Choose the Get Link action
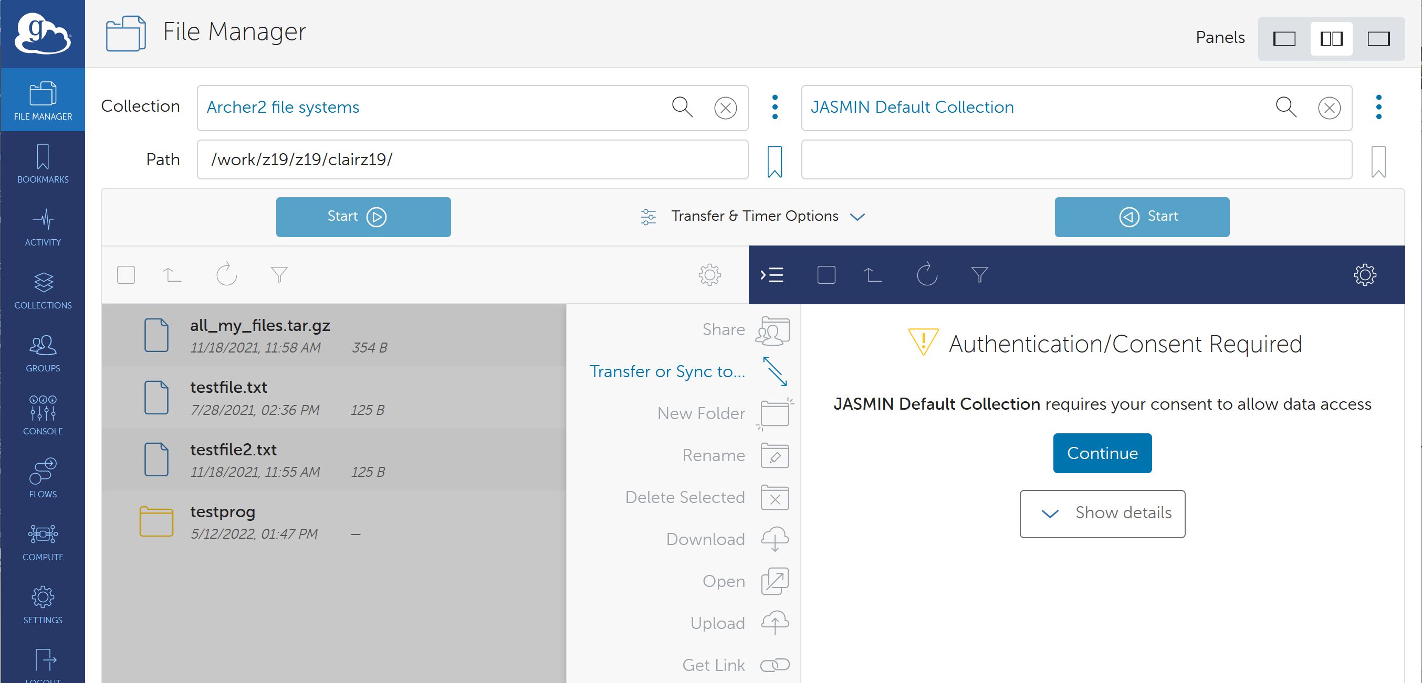Image resolution: width=1422 pixels, height=683 pixels. click(735, 665)
